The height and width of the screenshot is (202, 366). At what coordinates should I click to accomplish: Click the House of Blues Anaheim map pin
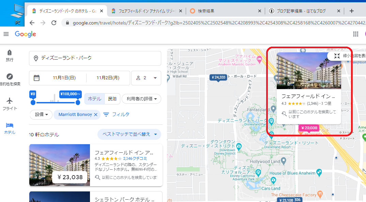(x=319, y=172)
